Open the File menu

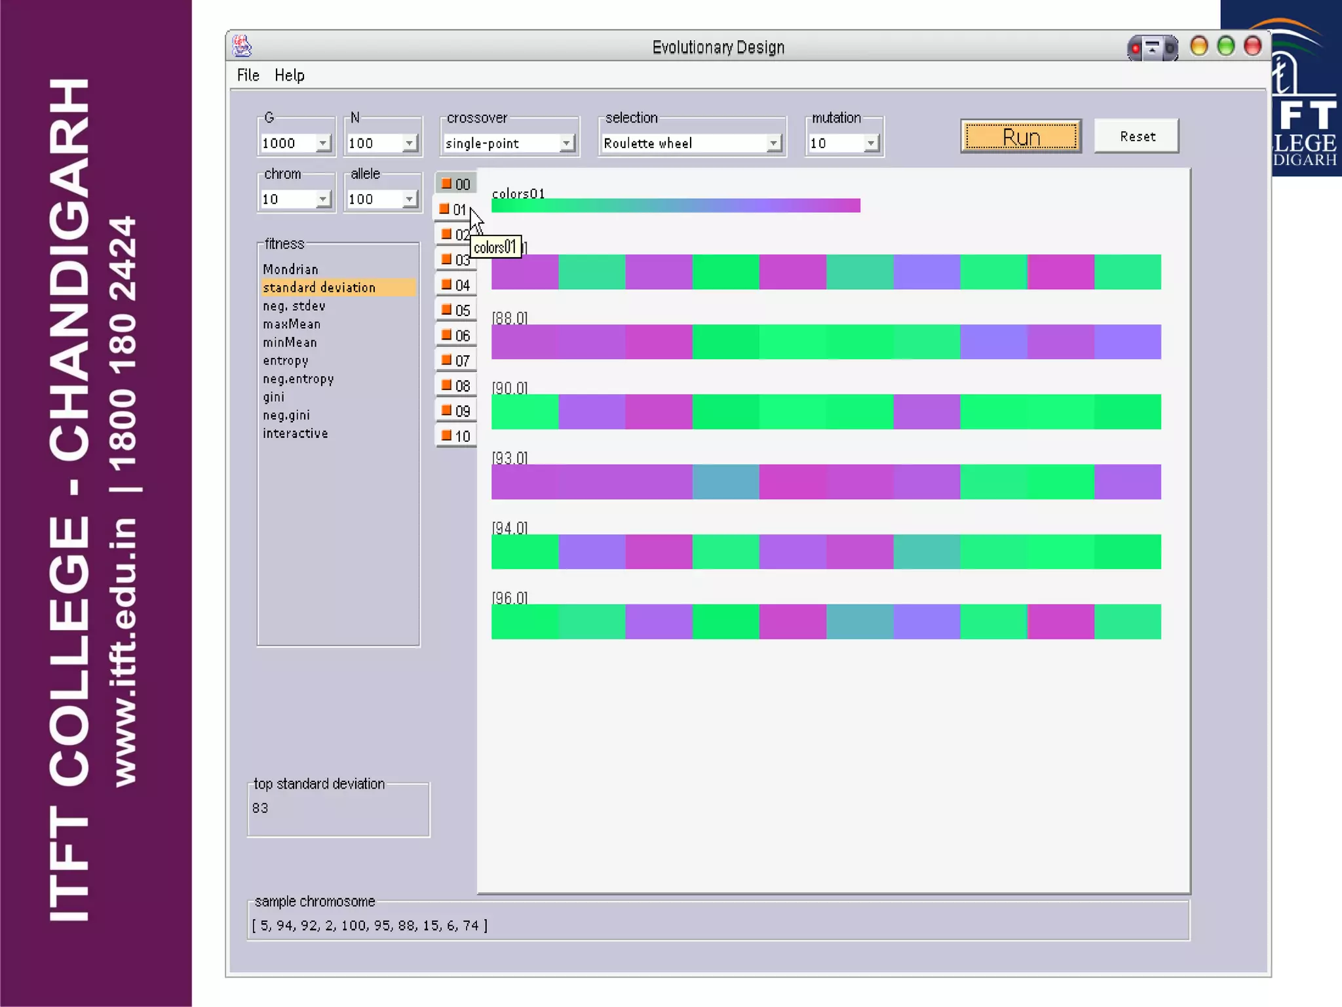point(248,75)
